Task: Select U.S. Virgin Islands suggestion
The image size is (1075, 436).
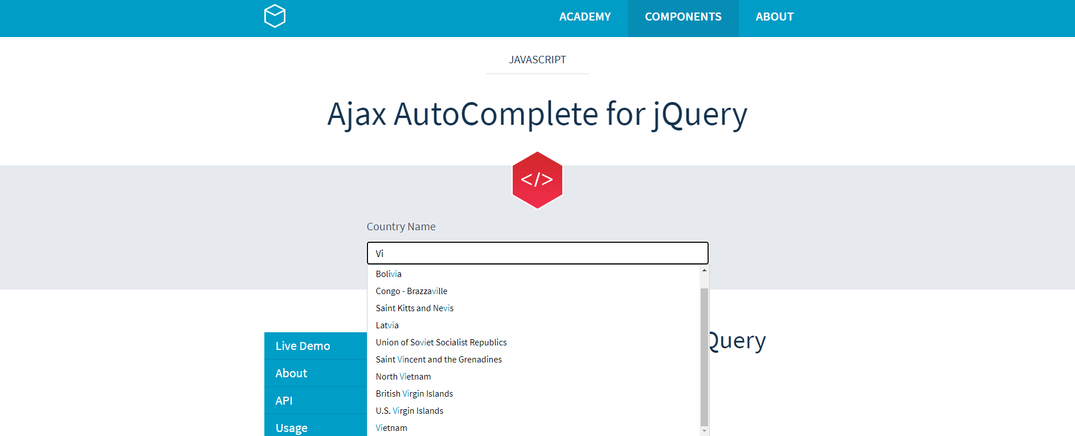Action: coord(533,411)
